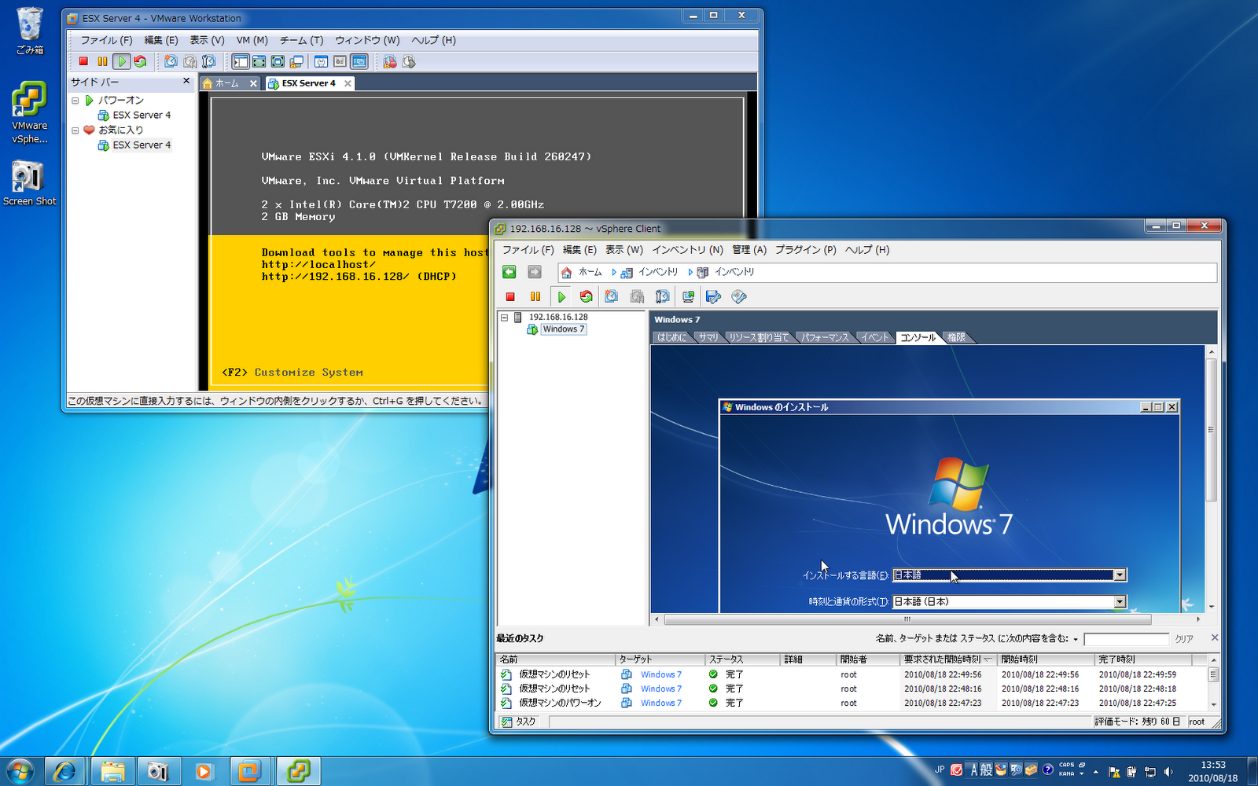Click the CD/DVD connect icon in the vSphere toolbar
1258x786 pixels.
(738, 296)
